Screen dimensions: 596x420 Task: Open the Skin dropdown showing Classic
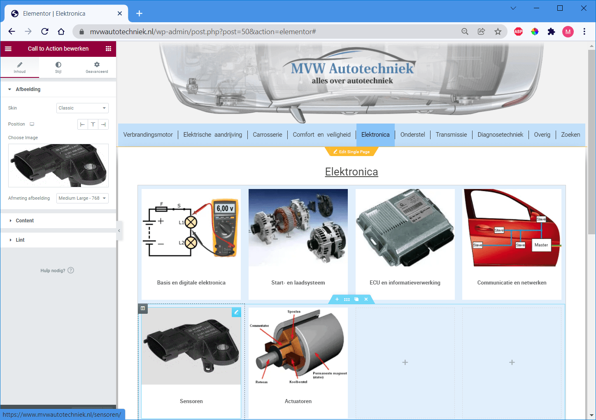(82, 108)
